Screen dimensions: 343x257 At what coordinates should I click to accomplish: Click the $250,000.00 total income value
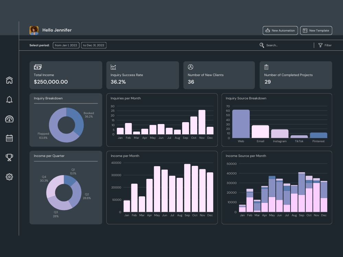click(51, 82)
